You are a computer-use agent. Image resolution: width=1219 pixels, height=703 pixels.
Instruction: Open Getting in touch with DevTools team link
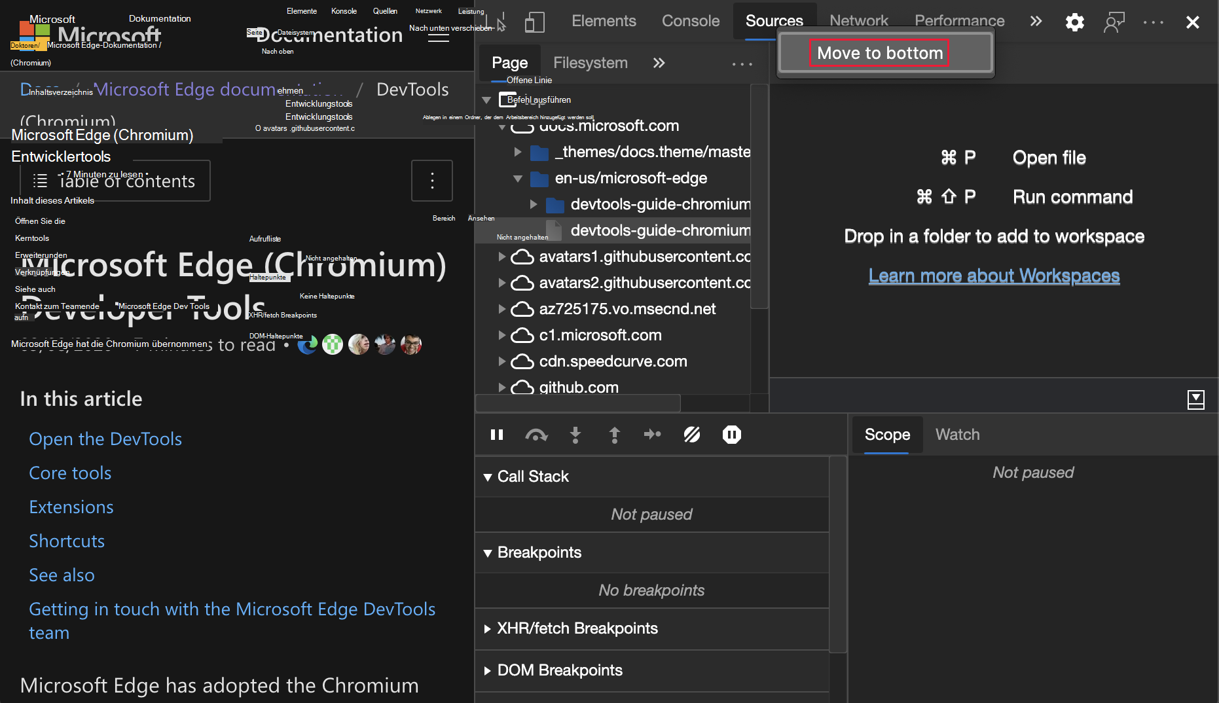point(232,621)
